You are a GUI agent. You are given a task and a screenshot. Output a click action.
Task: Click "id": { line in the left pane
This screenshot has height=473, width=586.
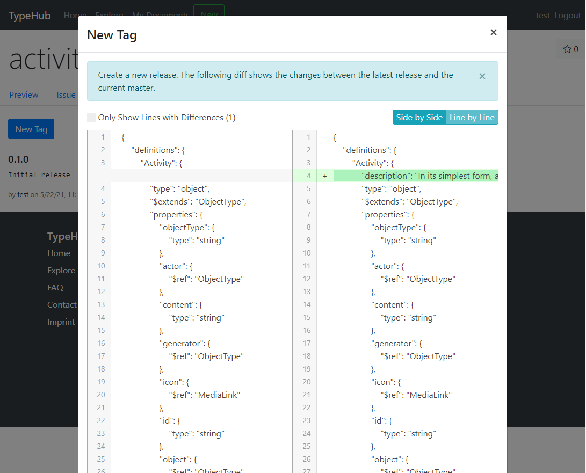point(170,421)
